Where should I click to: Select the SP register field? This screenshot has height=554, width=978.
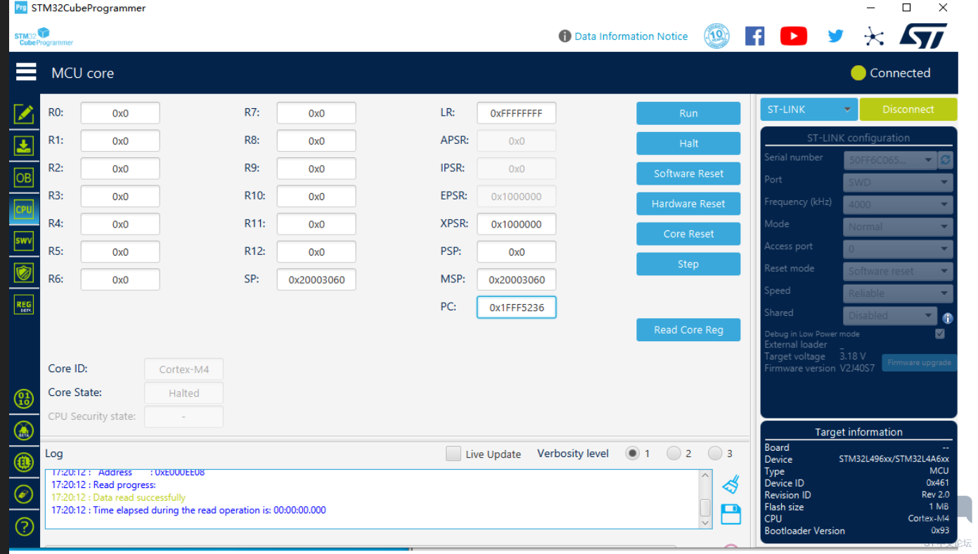point(316,279)
